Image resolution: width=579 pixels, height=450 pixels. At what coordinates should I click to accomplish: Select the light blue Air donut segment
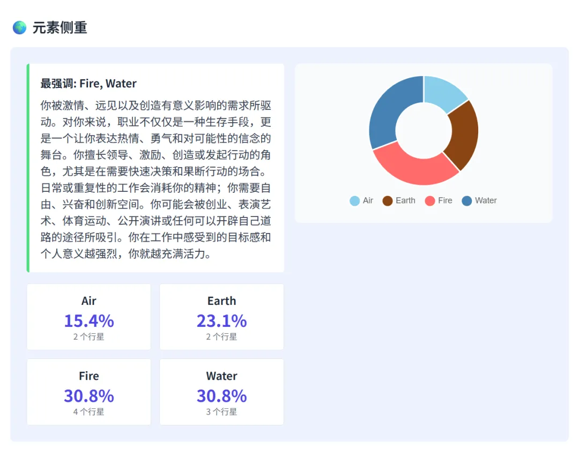[x=443, y=94]
